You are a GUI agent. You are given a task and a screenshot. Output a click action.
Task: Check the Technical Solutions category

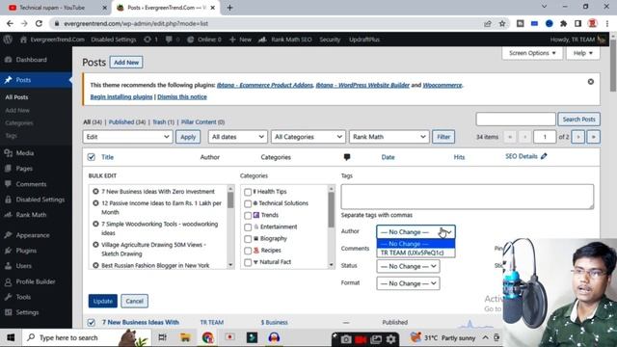(248, 203)
